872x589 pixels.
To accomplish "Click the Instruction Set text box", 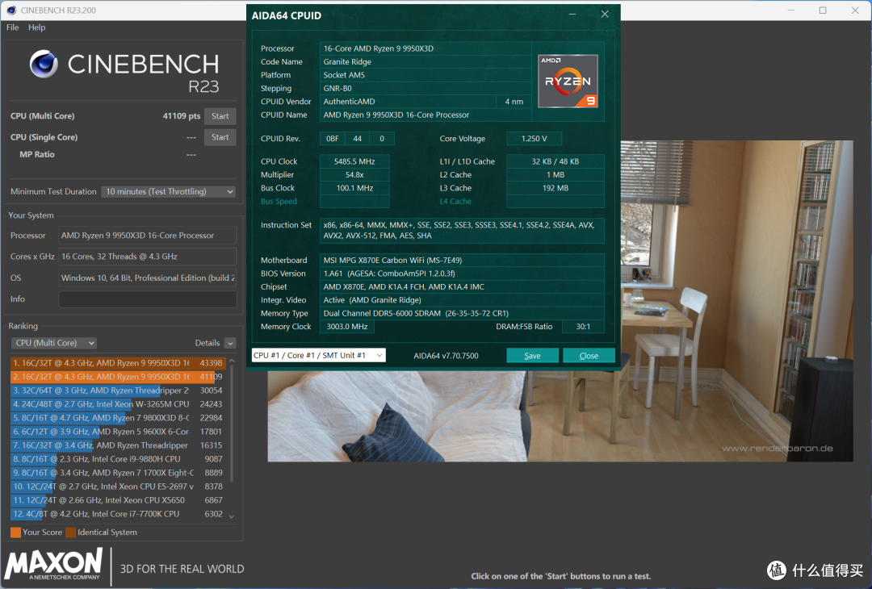I will 462,231.
